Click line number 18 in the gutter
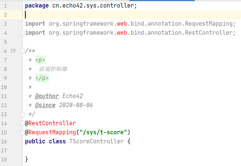 (x=5, y=160)
